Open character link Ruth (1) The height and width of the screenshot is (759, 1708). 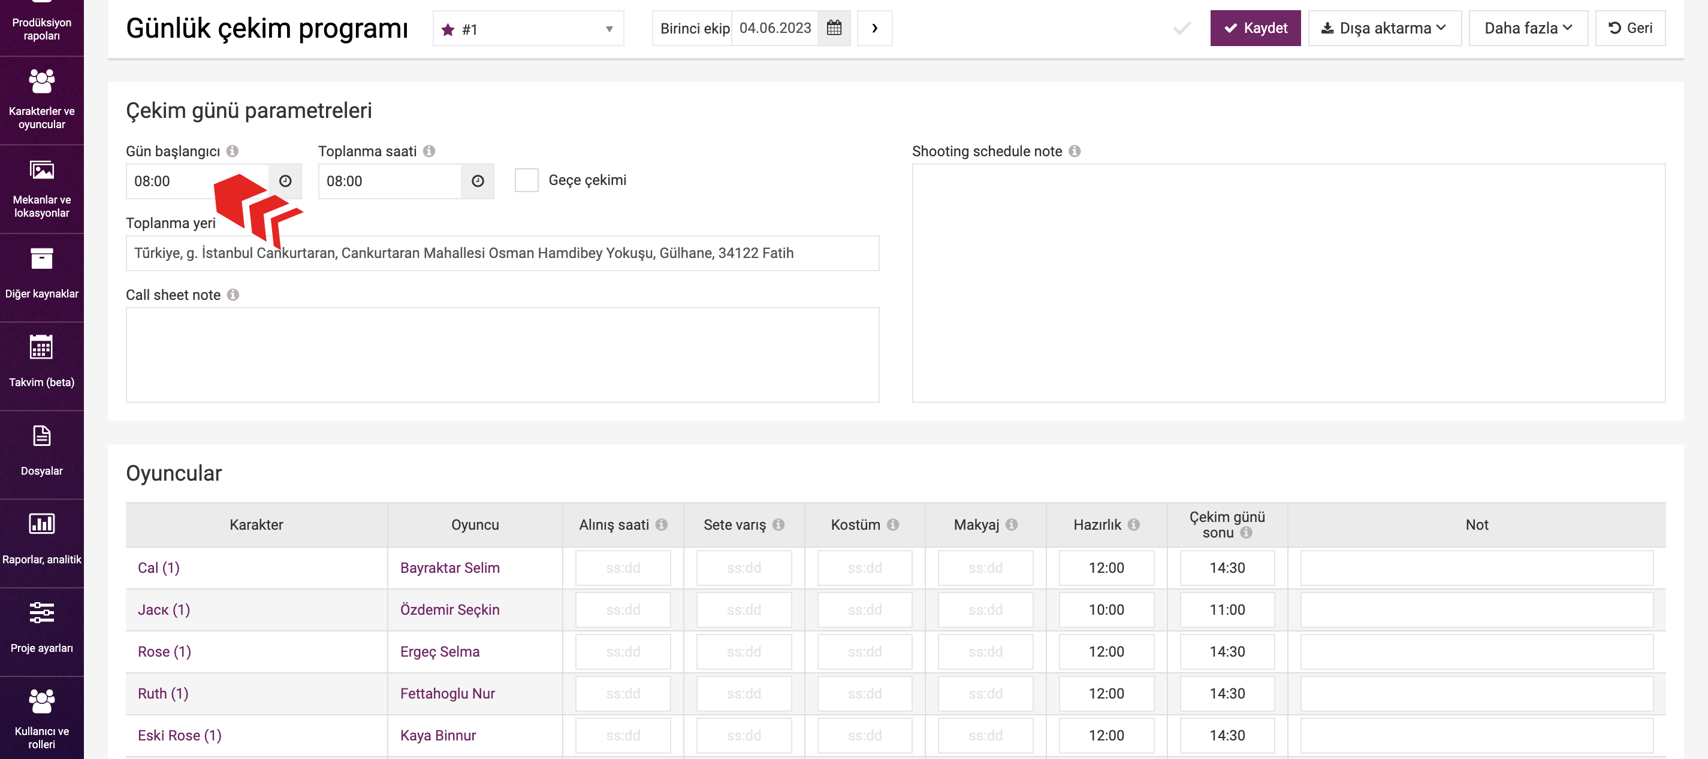pos(163,693)
